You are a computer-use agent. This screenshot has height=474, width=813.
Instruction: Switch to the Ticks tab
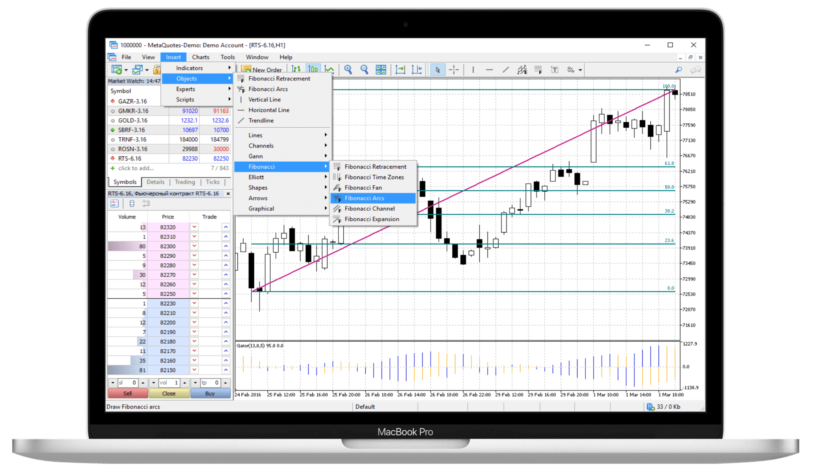(x=213, y=182)
